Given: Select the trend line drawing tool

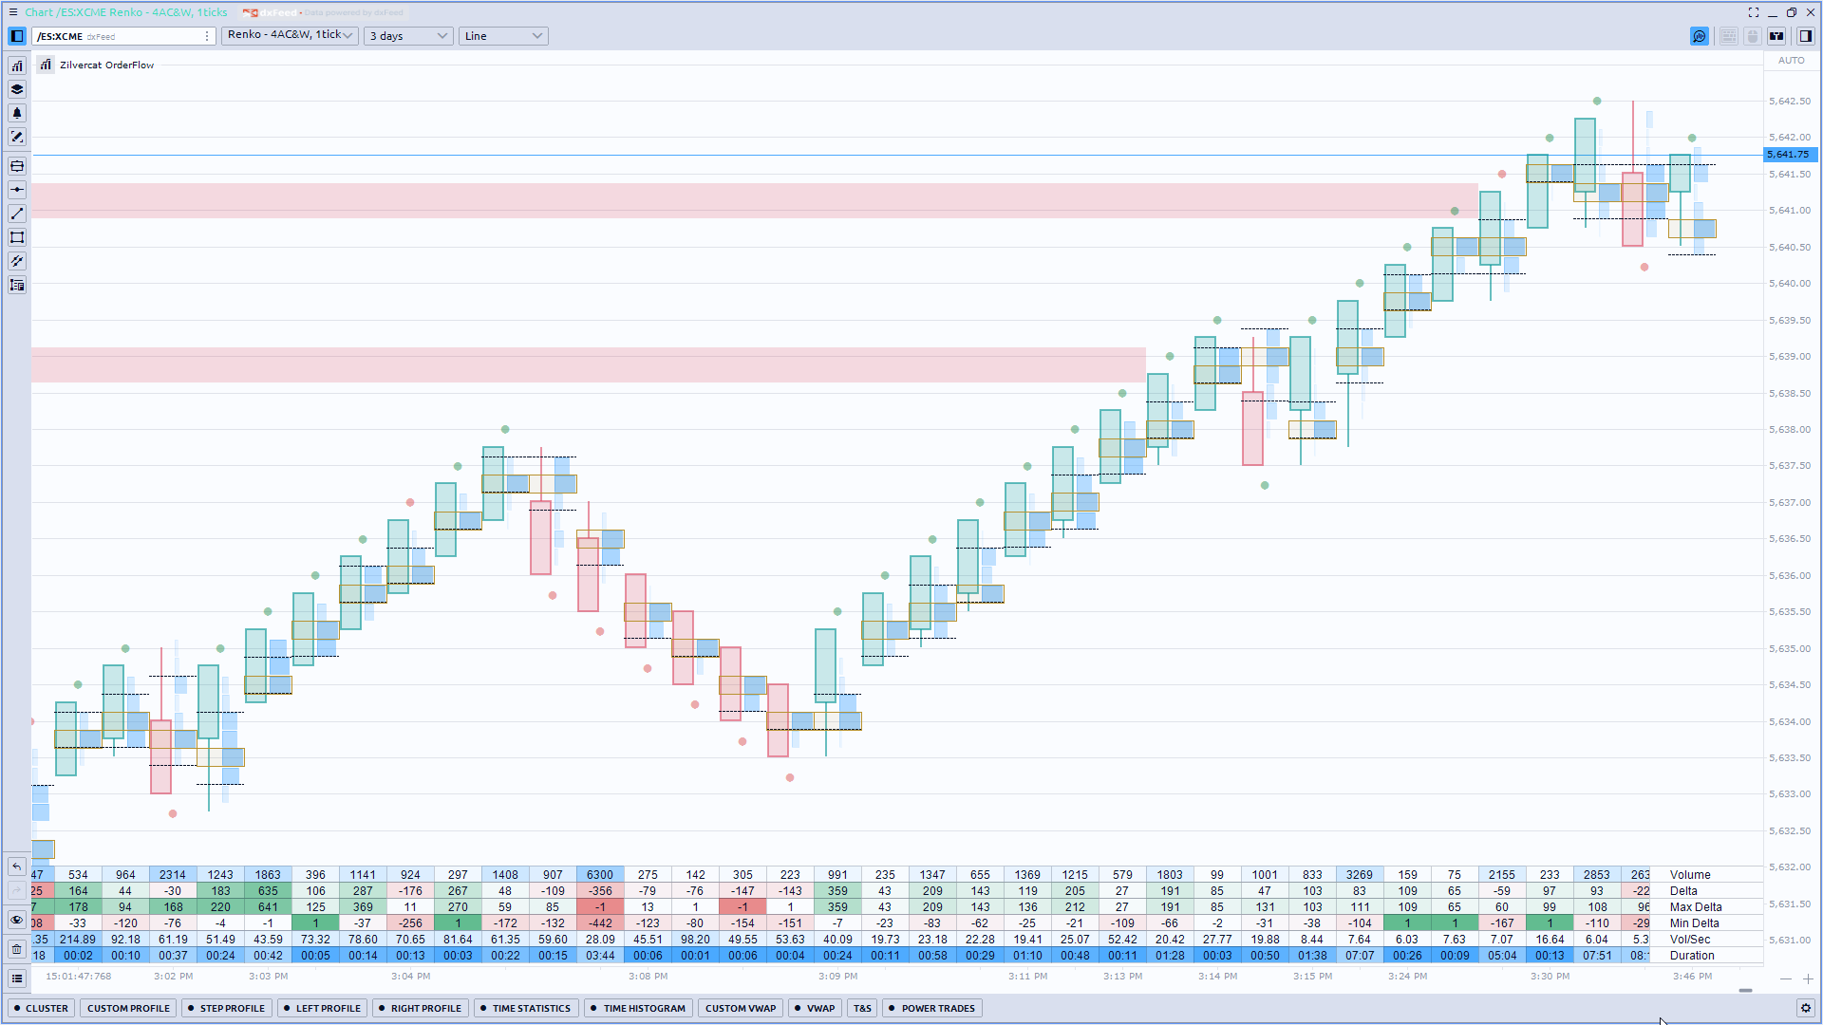Looking at the screenshot, I should [x=17, y=214].
